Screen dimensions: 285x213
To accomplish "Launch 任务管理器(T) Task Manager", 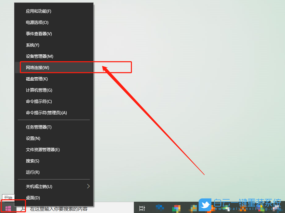I will click(x=38, y=127).
